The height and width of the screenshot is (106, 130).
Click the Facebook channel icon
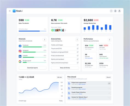click(20, 46)
